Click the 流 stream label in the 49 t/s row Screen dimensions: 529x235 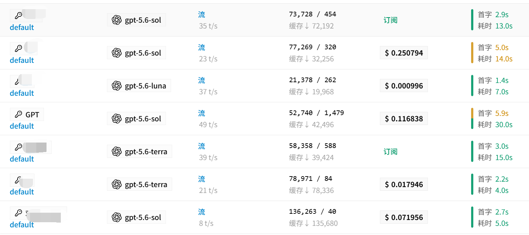click(201, 113)
